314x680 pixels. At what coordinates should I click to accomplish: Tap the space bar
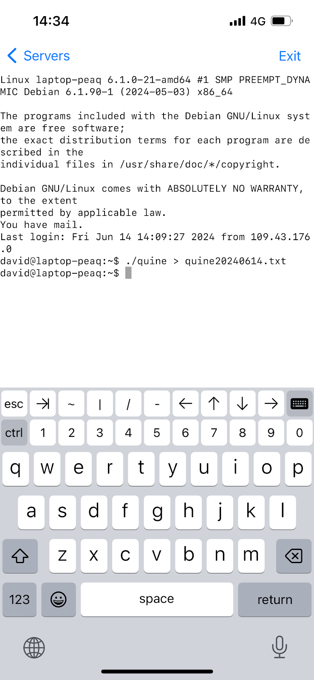click(157, 599)
